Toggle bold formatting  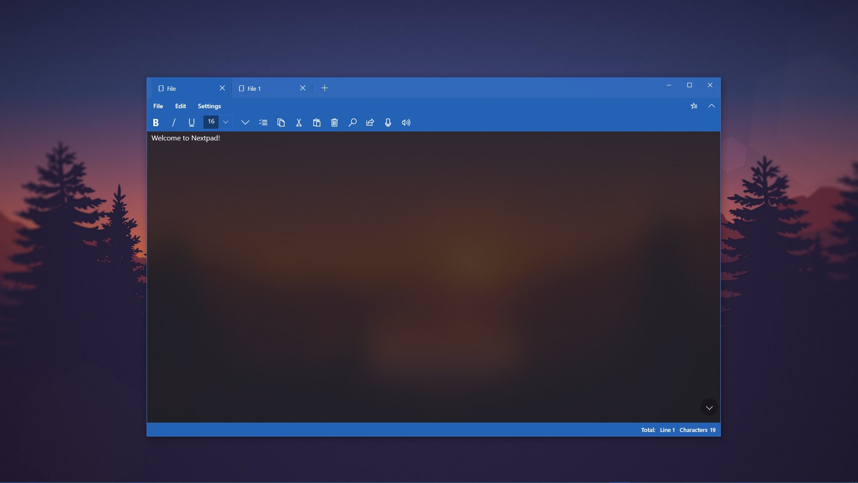click(x=156, y=123)
